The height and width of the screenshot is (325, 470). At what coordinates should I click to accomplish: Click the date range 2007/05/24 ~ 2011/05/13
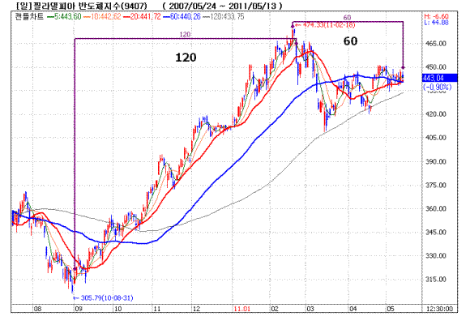(222, 6)
